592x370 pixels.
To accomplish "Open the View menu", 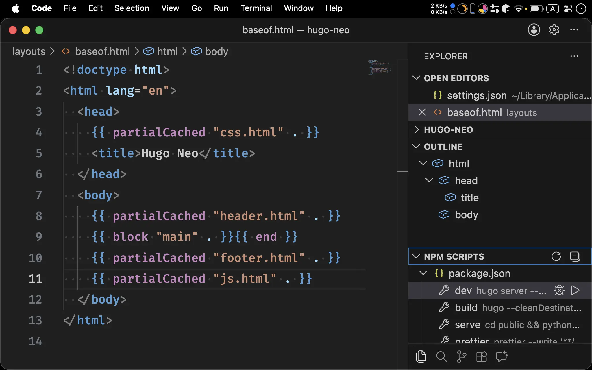I will pos(170,8).
